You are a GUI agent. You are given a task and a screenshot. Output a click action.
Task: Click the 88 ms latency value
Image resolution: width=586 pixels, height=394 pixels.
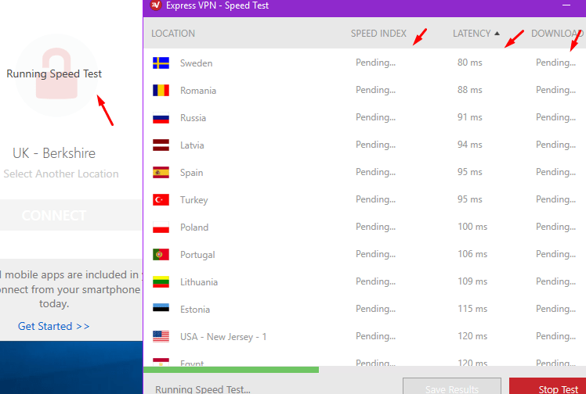[x=470, y=90]
